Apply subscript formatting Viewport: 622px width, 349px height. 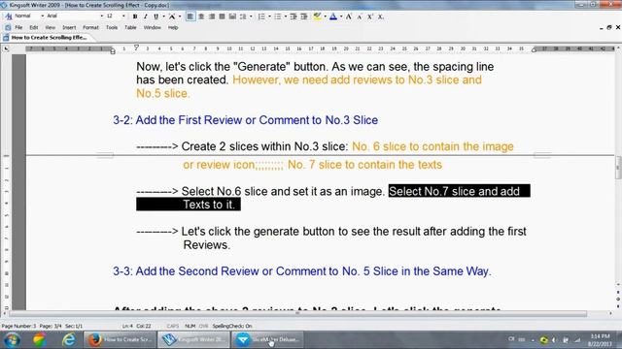pos(380,16)
